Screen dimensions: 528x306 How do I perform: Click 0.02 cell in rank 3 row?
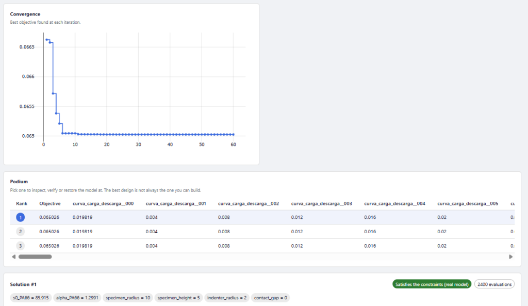click(x=442, y=246)
